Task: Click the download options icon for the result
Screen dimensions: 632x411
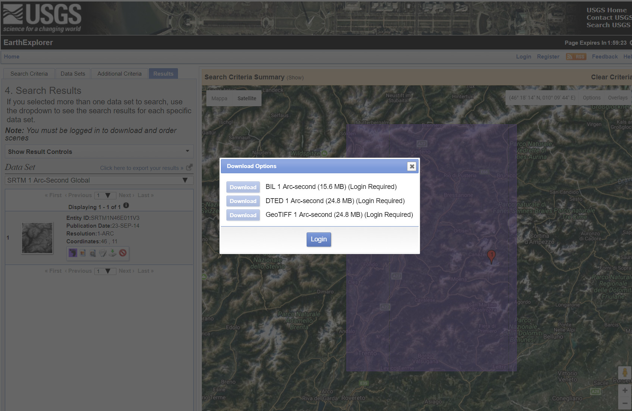Action: point(113,253)
